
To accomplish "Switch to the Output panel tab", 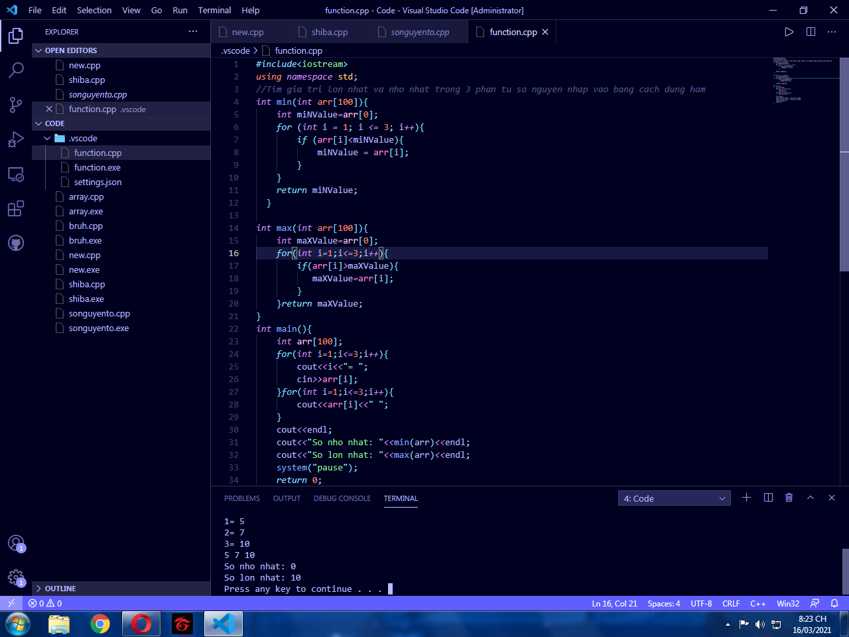I will coord(287,498).
